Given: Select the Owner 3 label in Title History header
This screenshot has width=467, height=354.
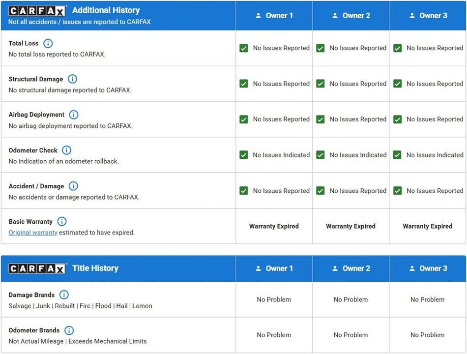Looking at the screenshot, I should 434,268.
